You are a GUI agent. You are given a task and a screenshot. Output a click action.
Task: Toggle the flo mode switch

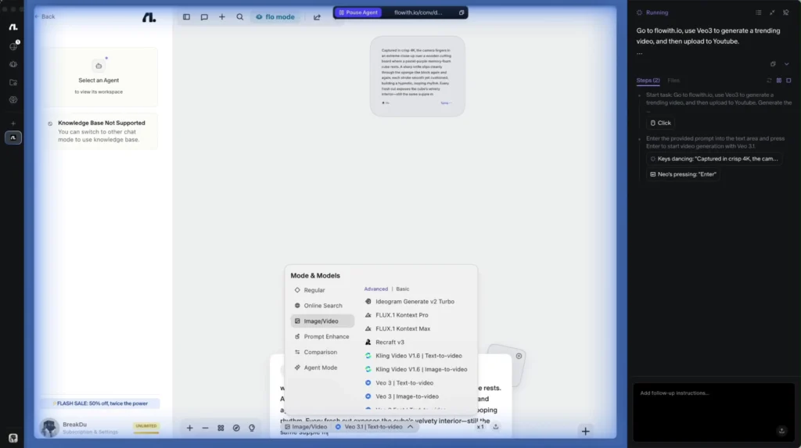[275, 17]
